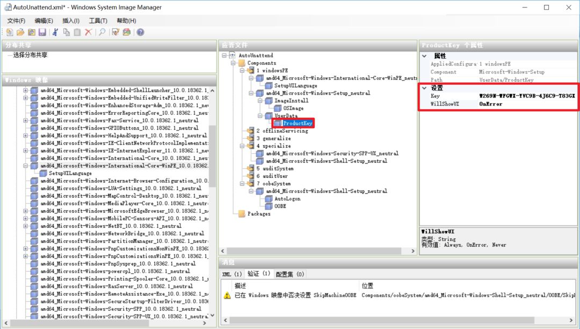580x329 pixels.
Task: Open Help with the question mark icon
Action: 140,33
